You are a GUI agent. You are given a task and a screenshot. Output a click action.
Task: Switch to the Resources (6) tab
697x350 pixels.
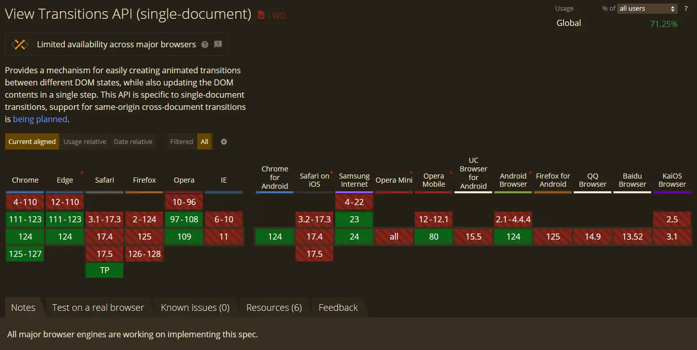click(274, 308)
